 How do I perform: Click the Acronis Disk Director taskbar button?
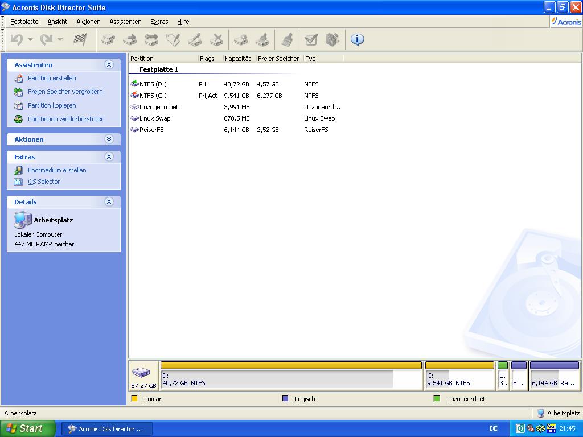coord(106,429)
